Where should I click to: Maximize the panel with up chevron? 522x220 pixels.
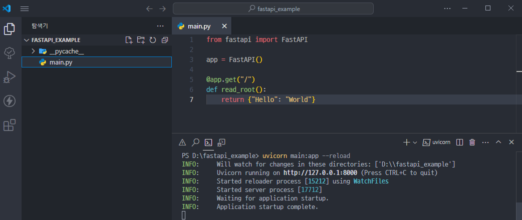tap(498, 142)
